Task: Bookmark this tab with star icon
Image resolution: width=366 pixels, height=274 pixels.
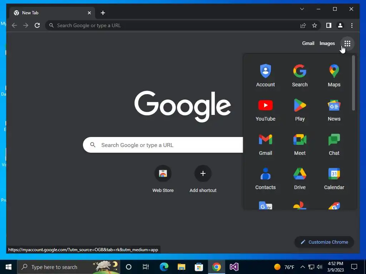Action: point(315,25)
